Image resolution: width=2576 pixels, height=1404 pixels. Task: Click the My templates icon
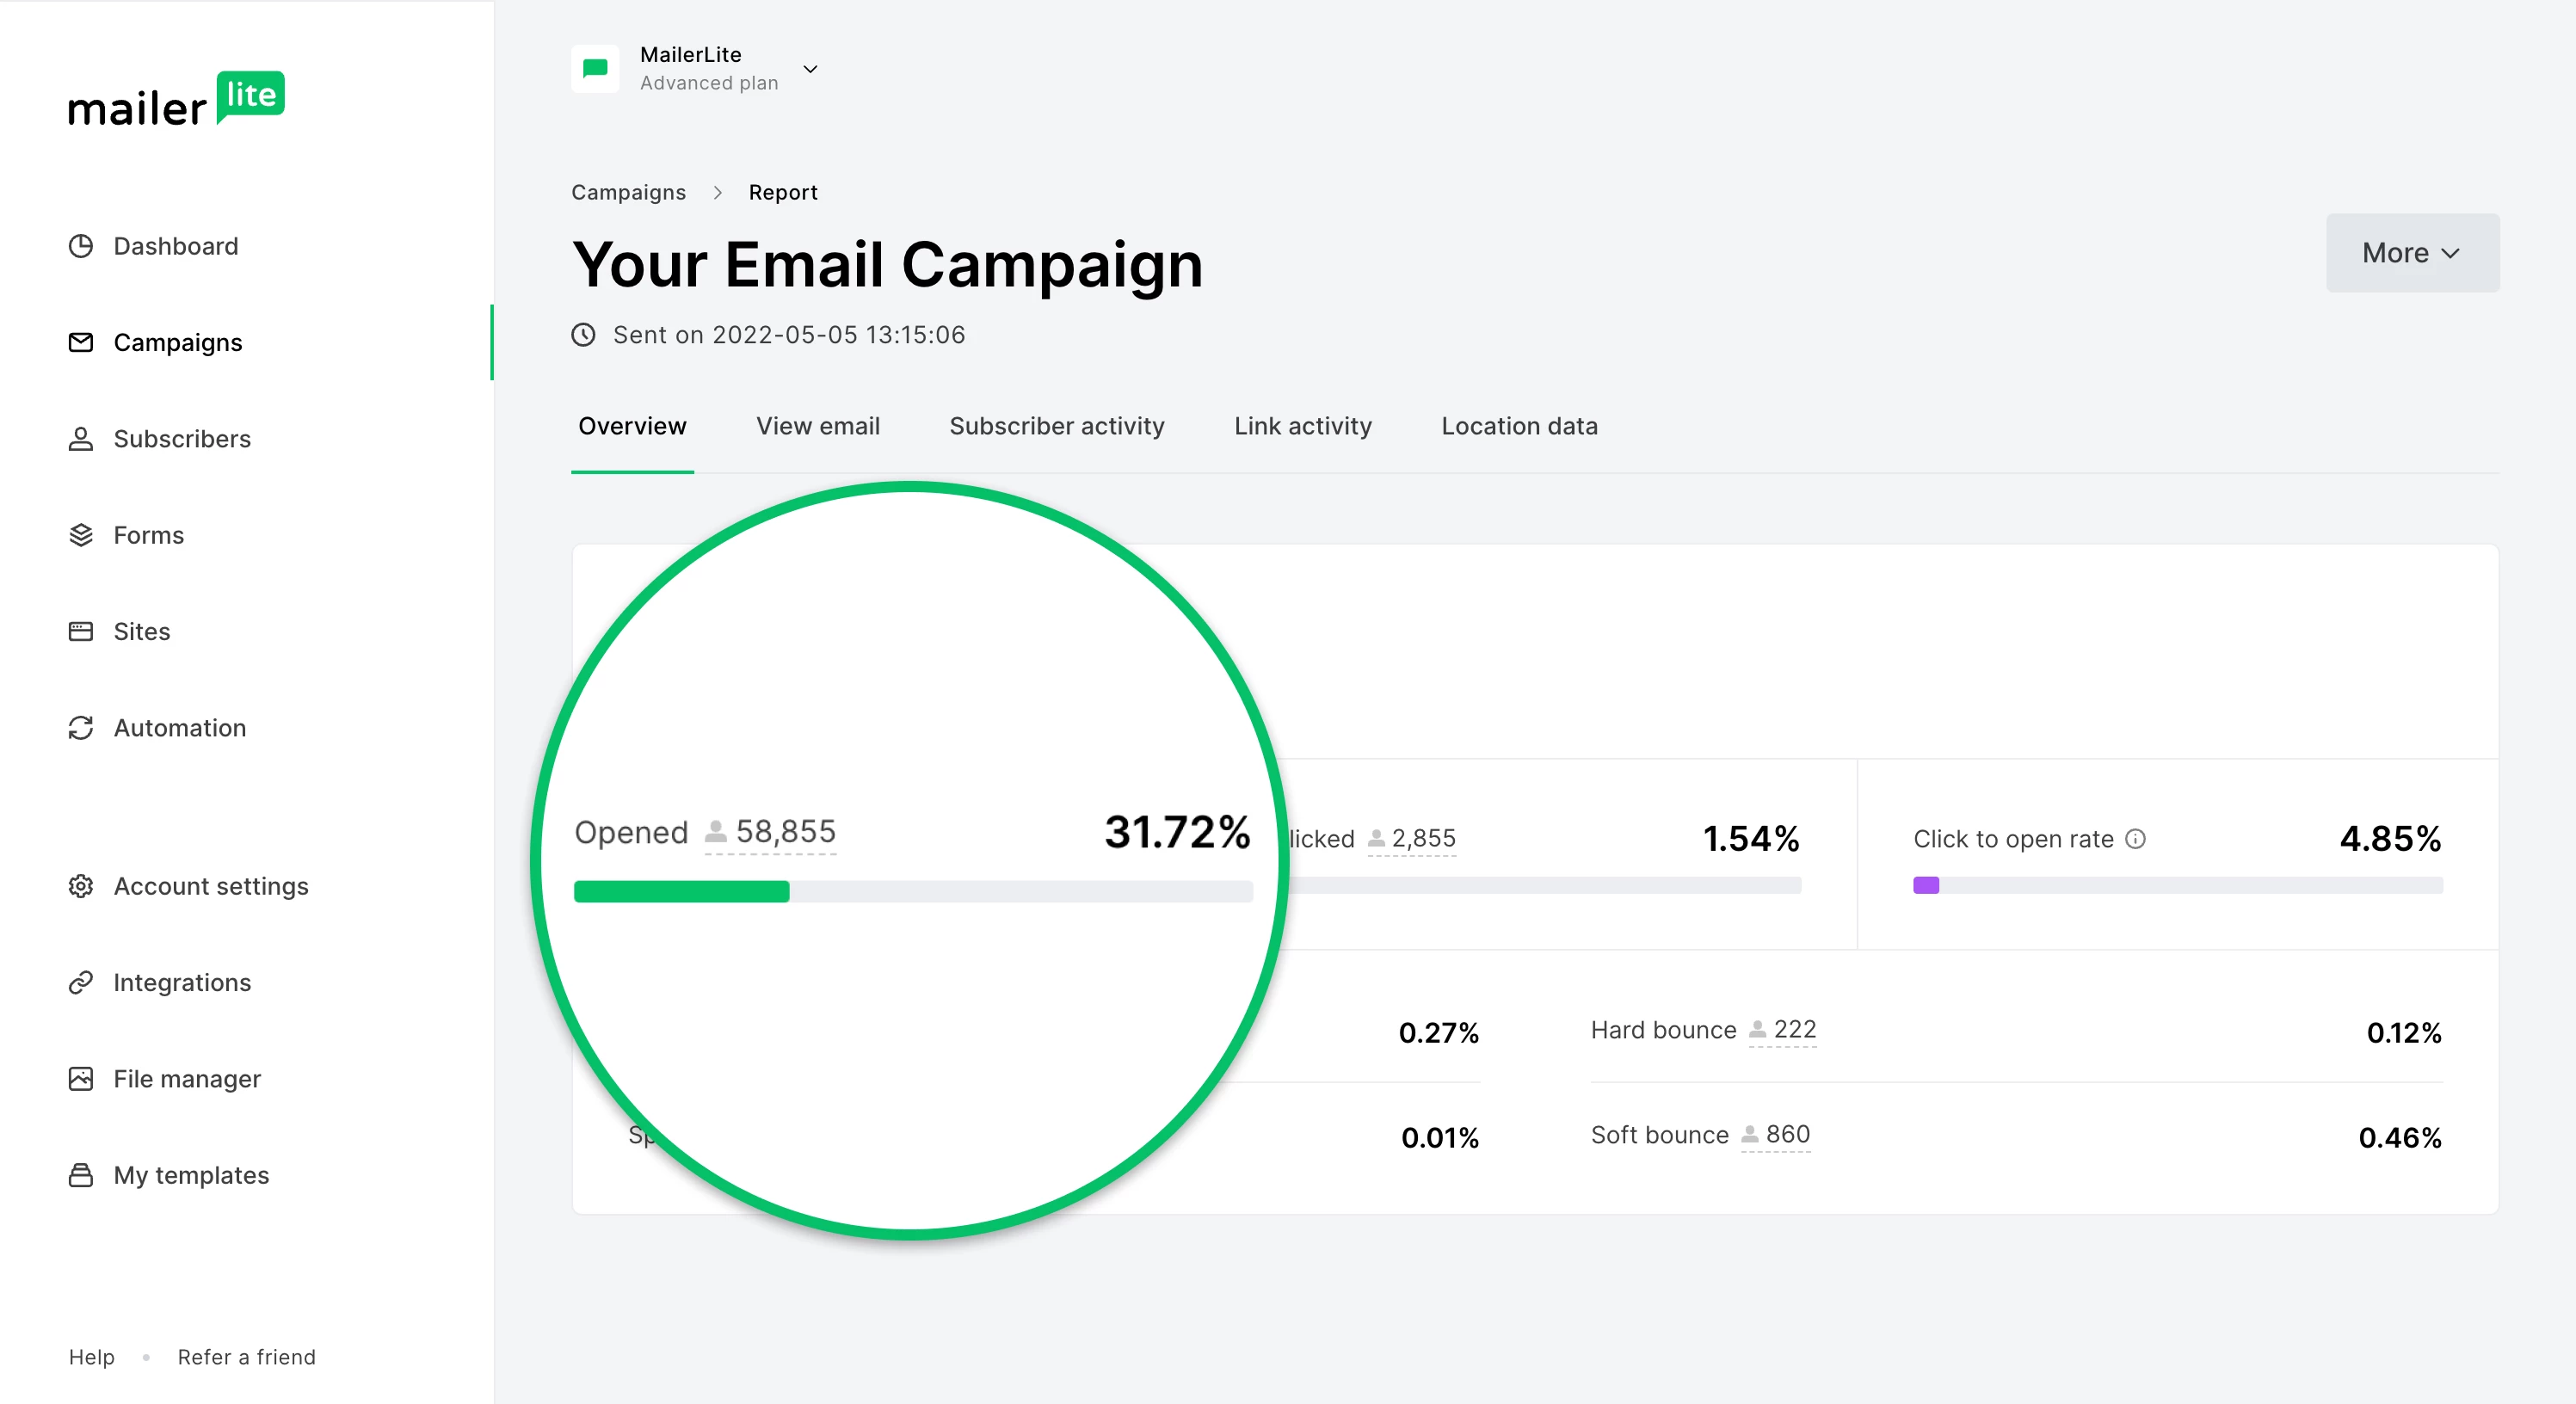click(81, 1175)
